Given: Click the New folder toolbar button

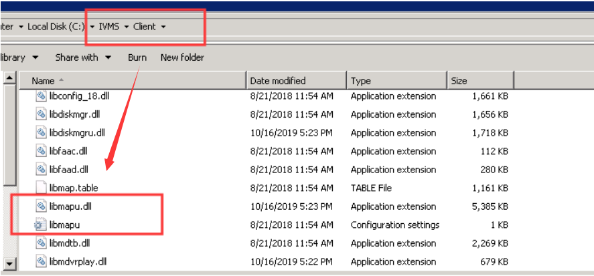Looking at the screenshot, I should [x=182, y=57].
